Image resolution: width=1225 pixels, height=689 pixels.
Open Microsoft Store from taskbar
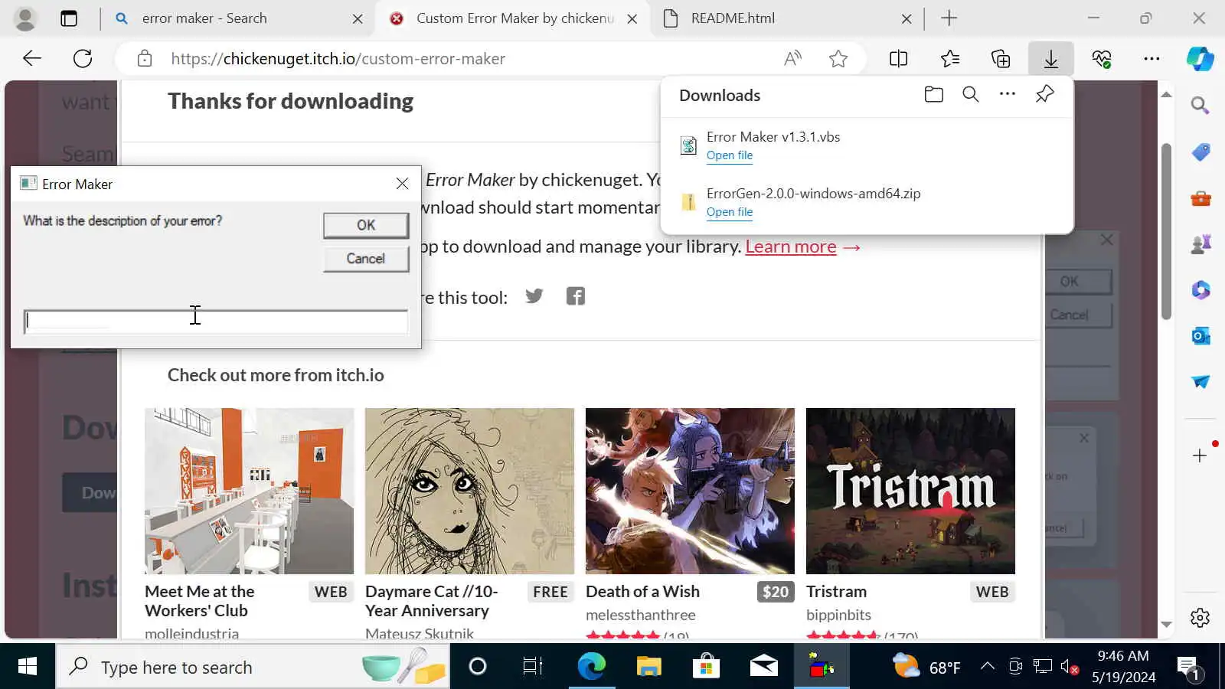pyautogui.click(x=706, y=667)
